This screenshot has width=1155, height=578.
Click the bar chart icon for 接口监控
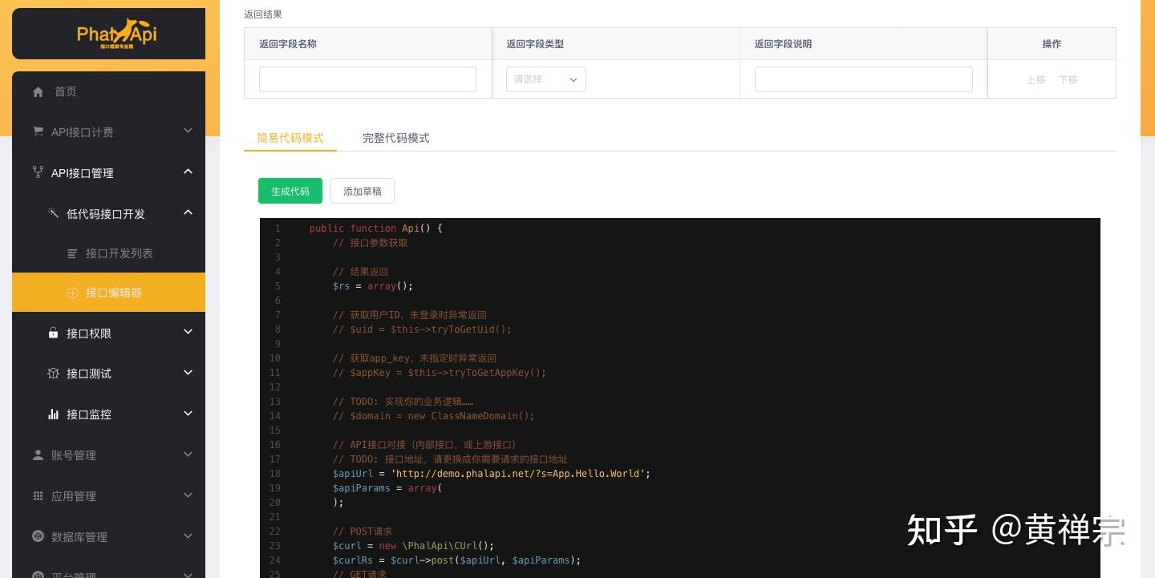[x=53, y=414]
